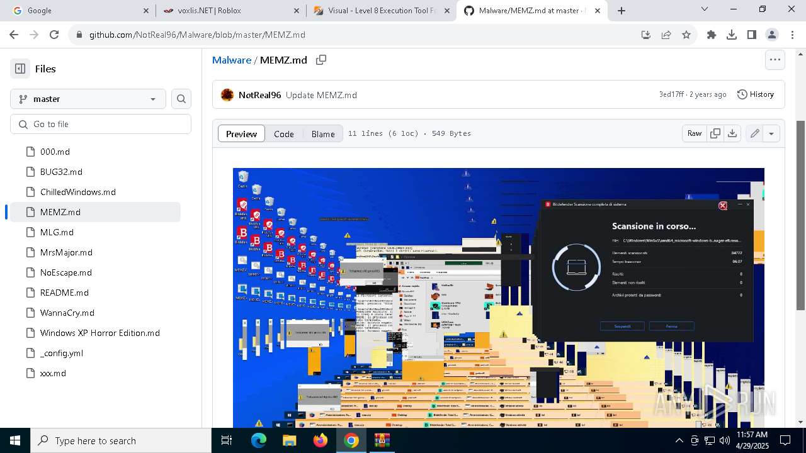
Task: Copy file path icon next to MEMZ.md
Action: click(x=321, y=60)
